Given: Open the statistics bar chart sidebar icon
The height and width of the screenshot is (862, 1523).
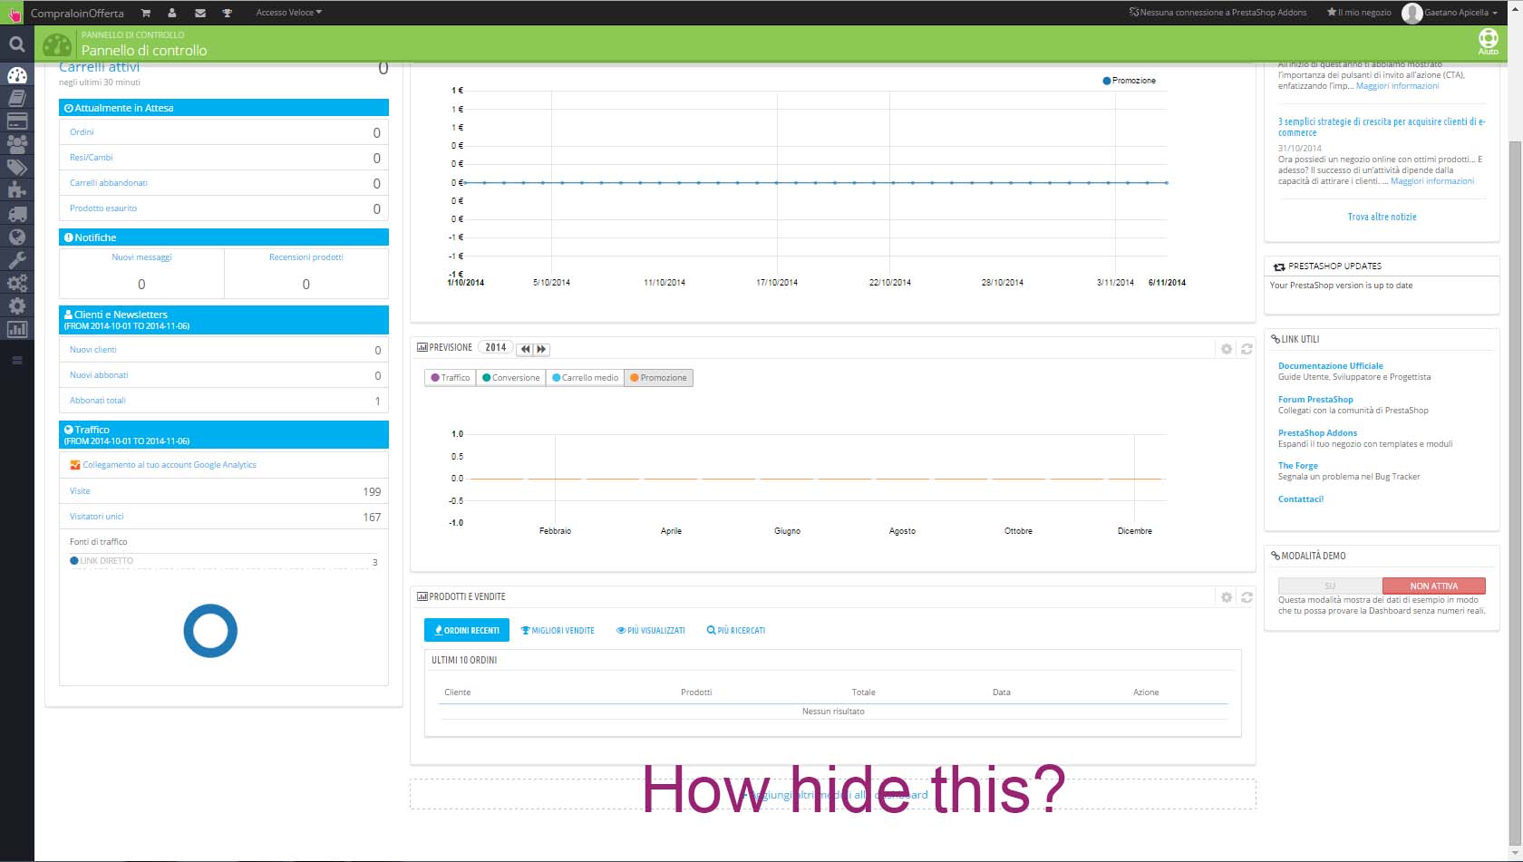Looking at the screenshot, I should [x=17, y=329].
